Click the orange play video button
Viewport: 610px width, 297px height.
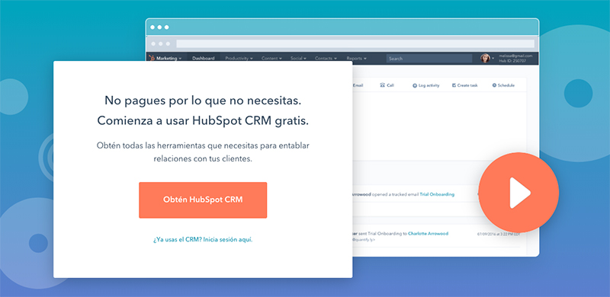518,193
